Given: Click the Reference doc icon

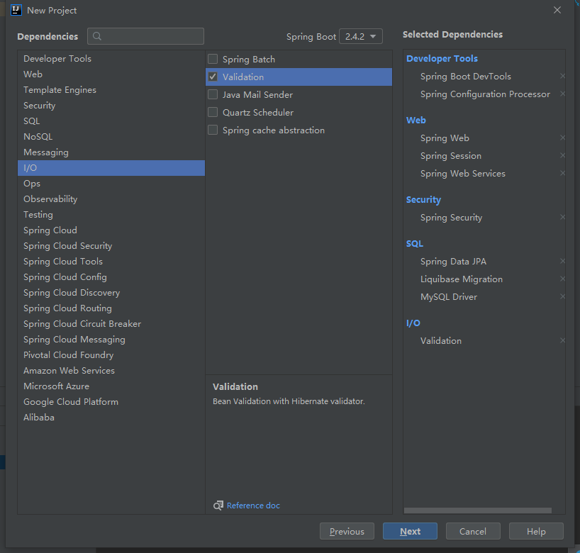Looking at the screenshot, I should (x=218, y=505).
